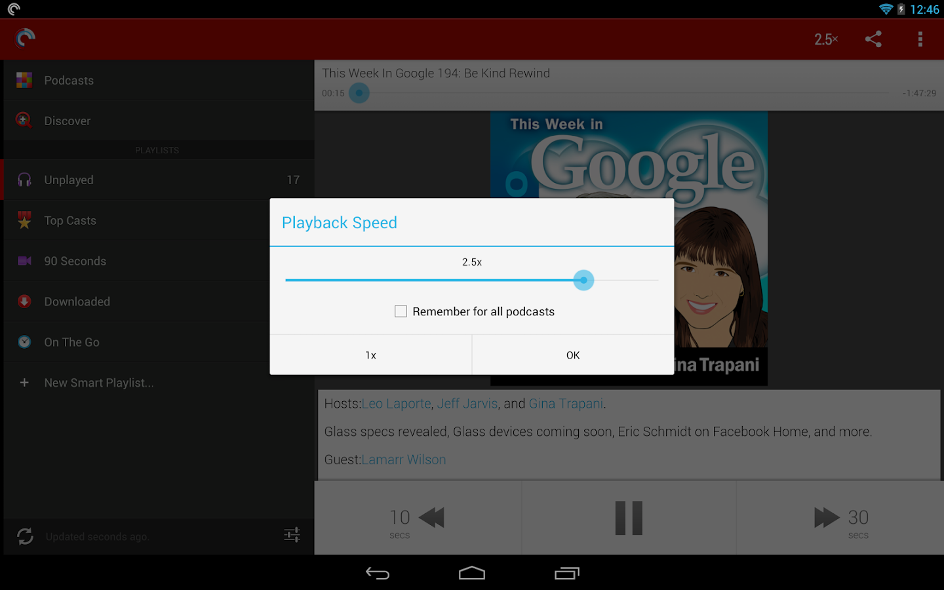Select the Top Casts star icon

coord(24,220)
